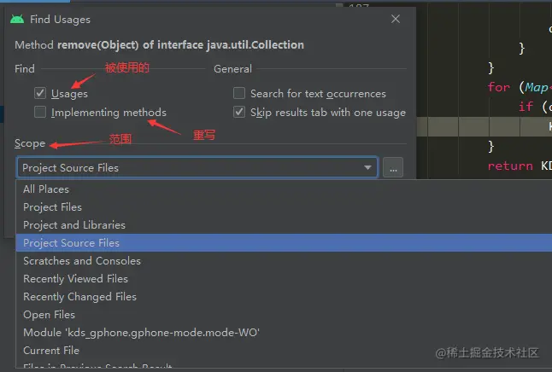This screenshot has width=552, height=372.
Task: Select Scratches and Consoles scope
Action: point(284,261)
